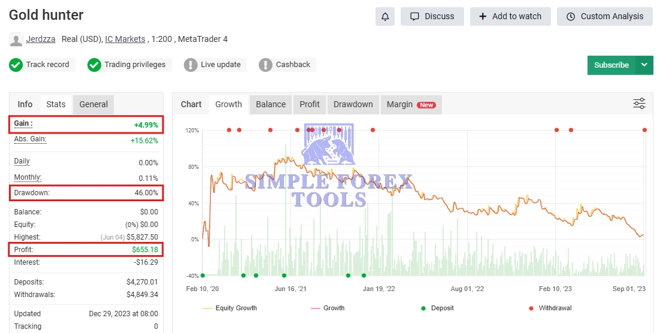Toggle the Withdrawal legend series
The width and height of the screenshot is (657, 333).
point(550,308)
